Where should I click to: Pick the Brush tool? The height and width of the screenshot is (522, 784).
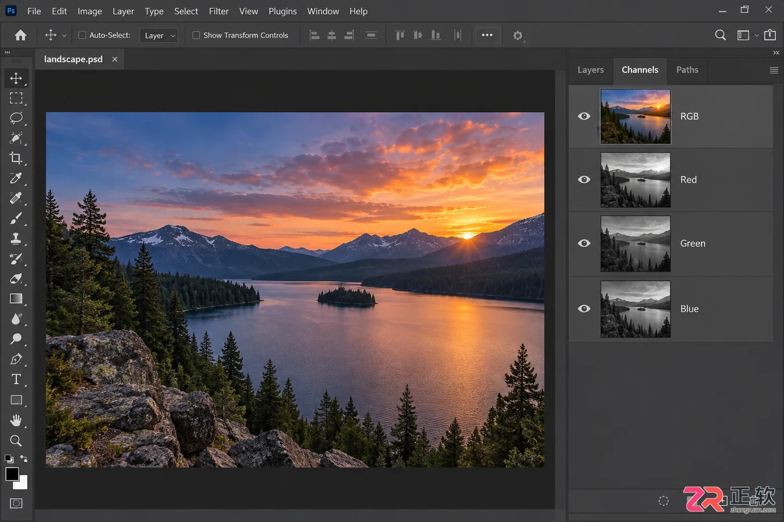coord(16,219)
